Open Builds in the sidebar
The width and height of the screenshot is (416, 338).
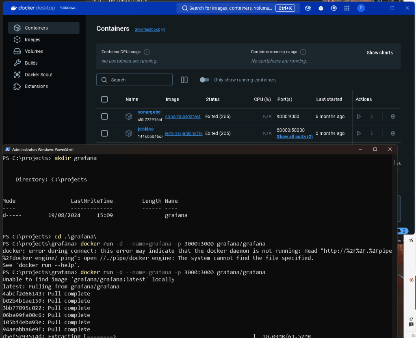point(44,63)
